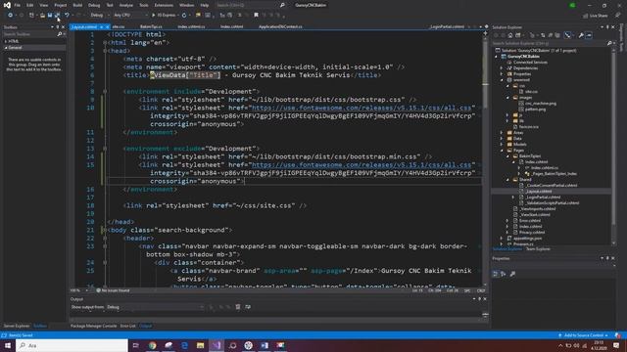Select _LoginPartial.cshtml in Solution Explorer
This screenshot has width=627, height=352.
coord(543,198)
